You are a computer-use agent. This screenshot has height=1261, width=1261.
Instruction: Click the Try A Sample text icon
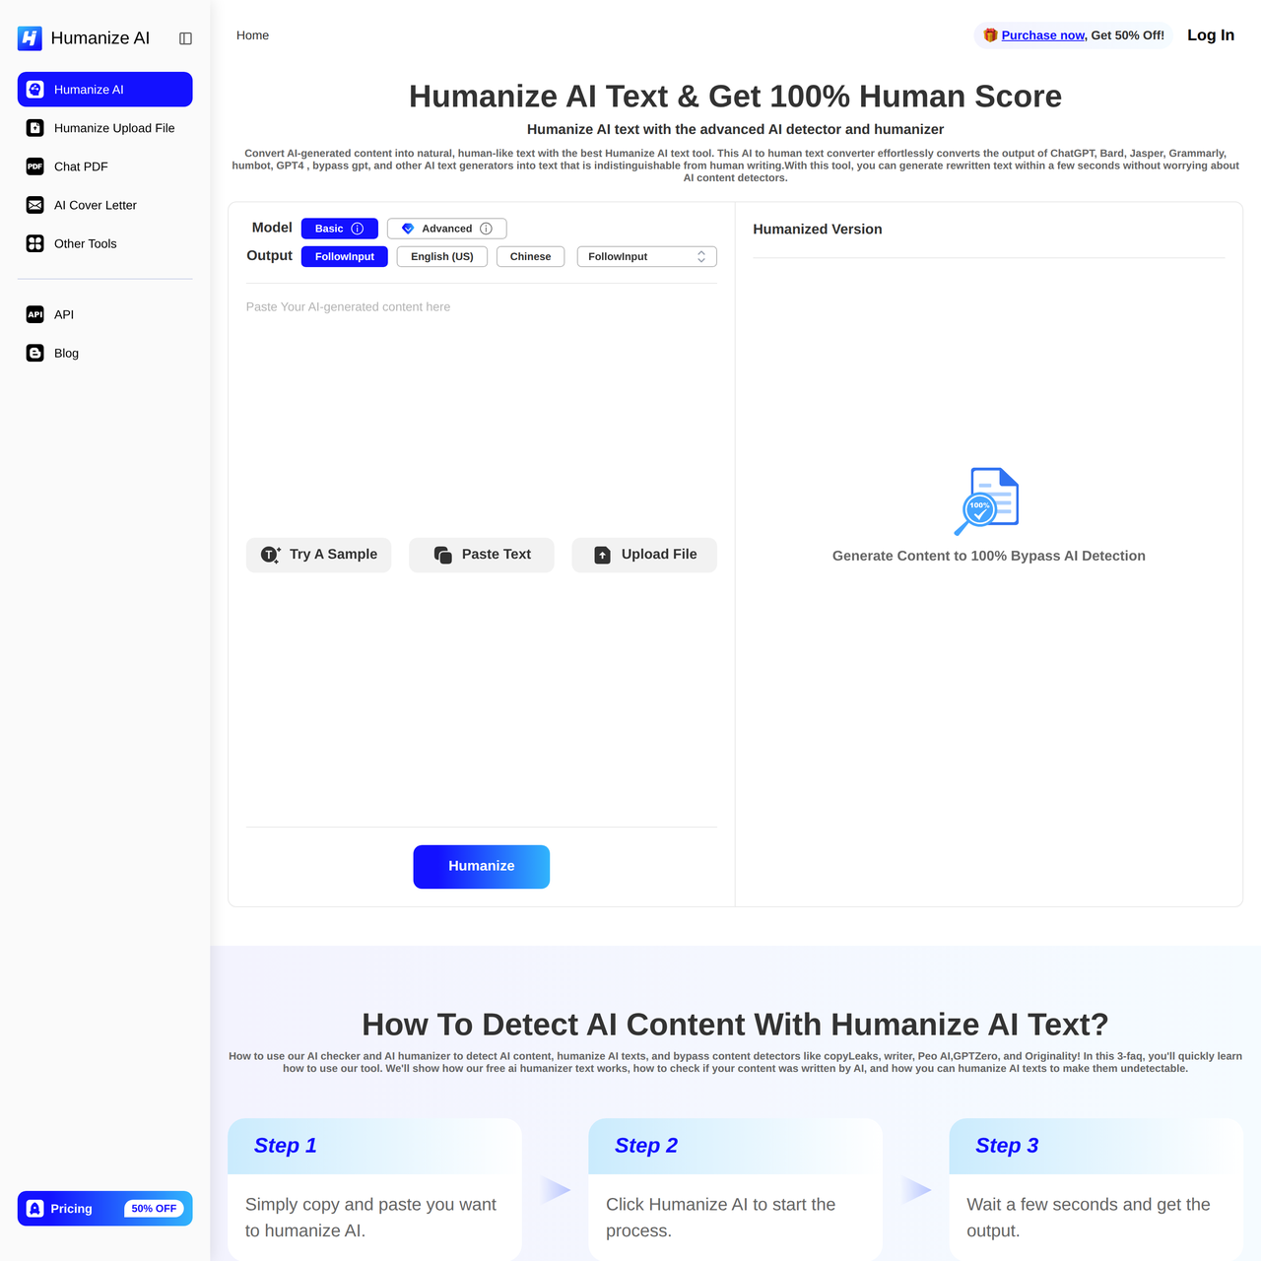click(270, 555)
